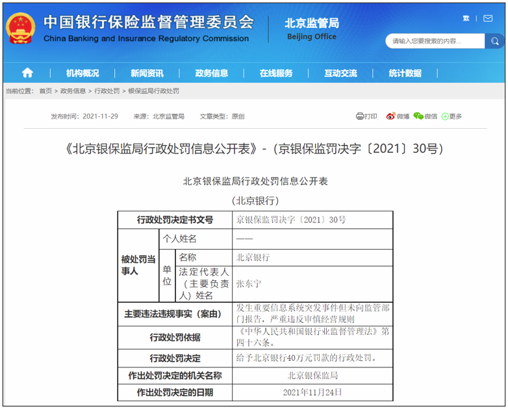Open more sharing options 更多 icon
This screenshot has height=409, width=508.
tap(451, 116)
